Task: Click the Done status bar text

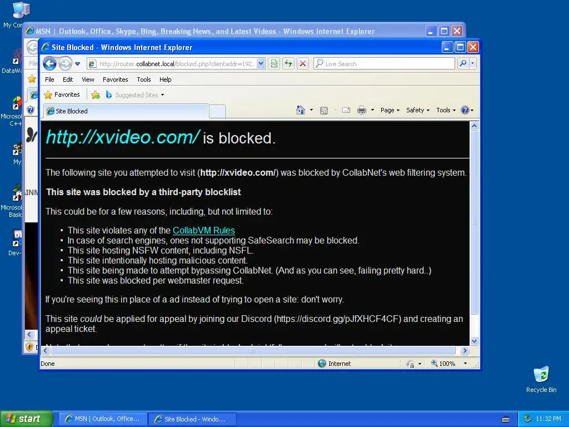Action: click(48, 364)
